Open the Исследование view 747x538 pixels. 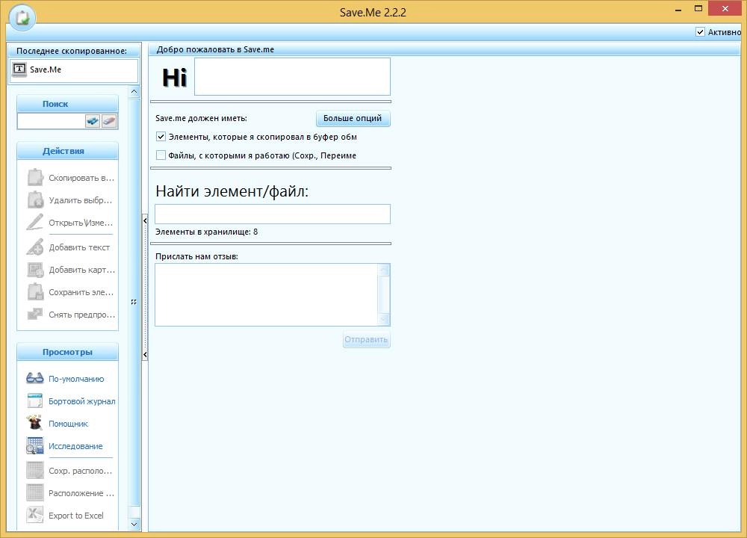(75, 446)
